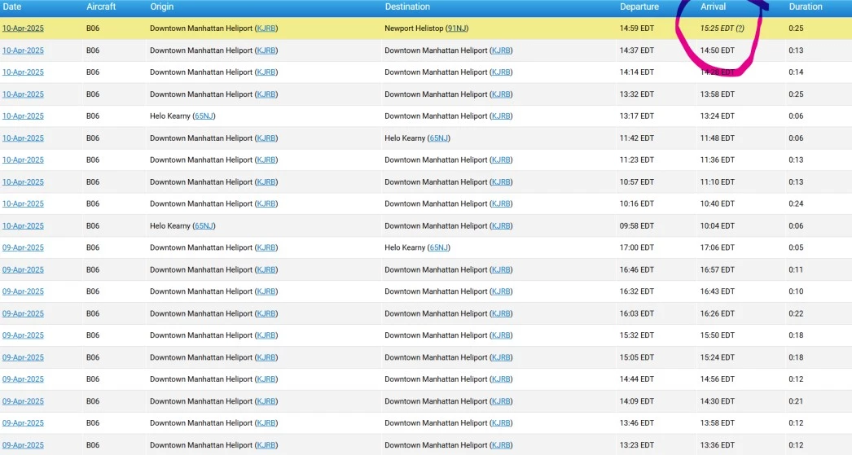Click origin KJRB link in the 11:23 EDT departure row
Viewport: 852px width, 455px height.
click(266, 160)
